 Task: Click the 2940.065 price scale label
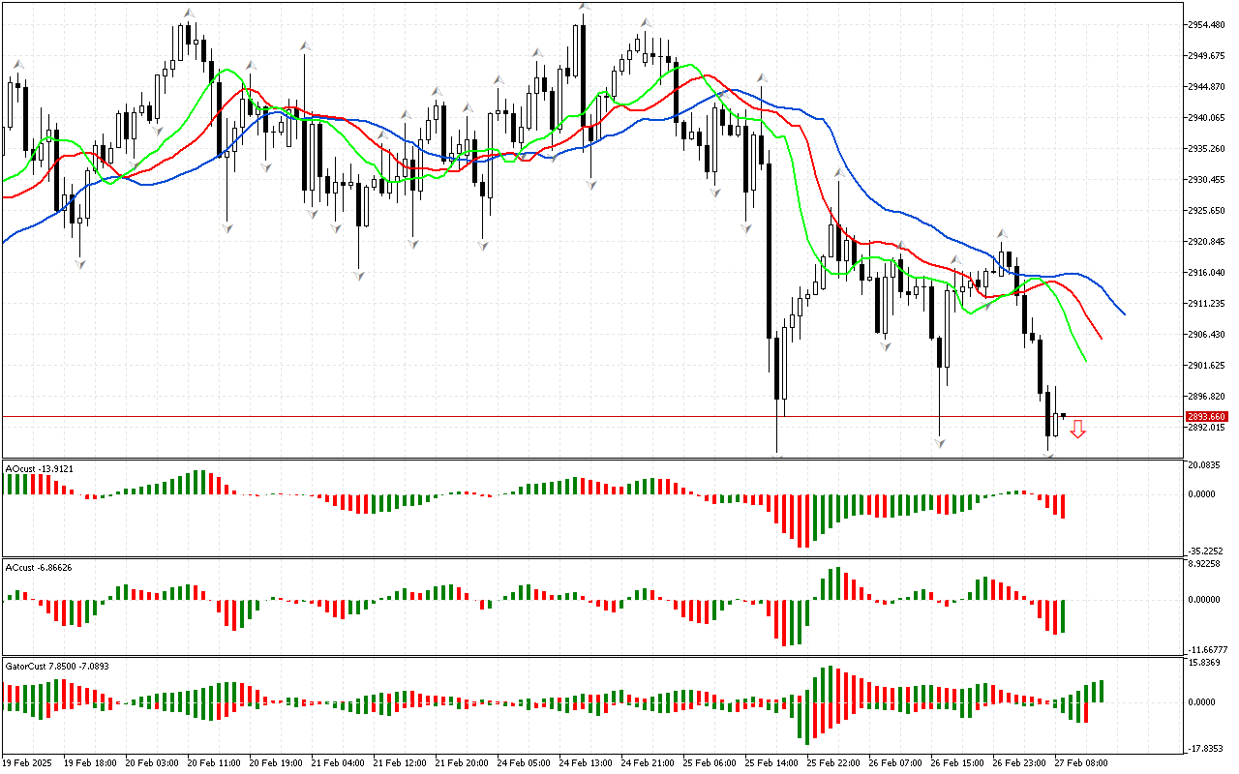(1208, 118)
